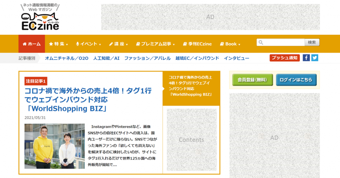Expand the Book dropdown arrow
This screenshot has width=340, height=178.
239,45
